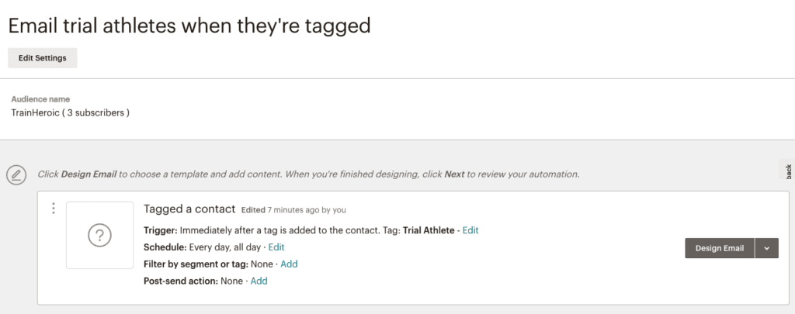Click the Design Email instruction text
Viewport: 795px width, 314px height.
[308, 174]
